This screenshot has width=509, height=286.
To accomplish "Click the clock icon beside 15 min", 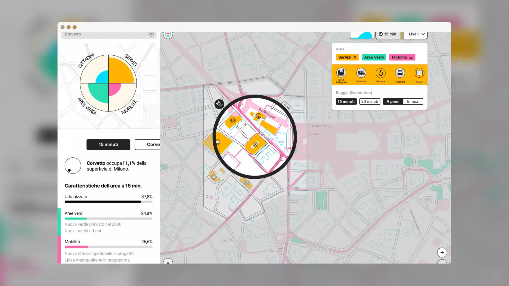I will coord(380,34).
